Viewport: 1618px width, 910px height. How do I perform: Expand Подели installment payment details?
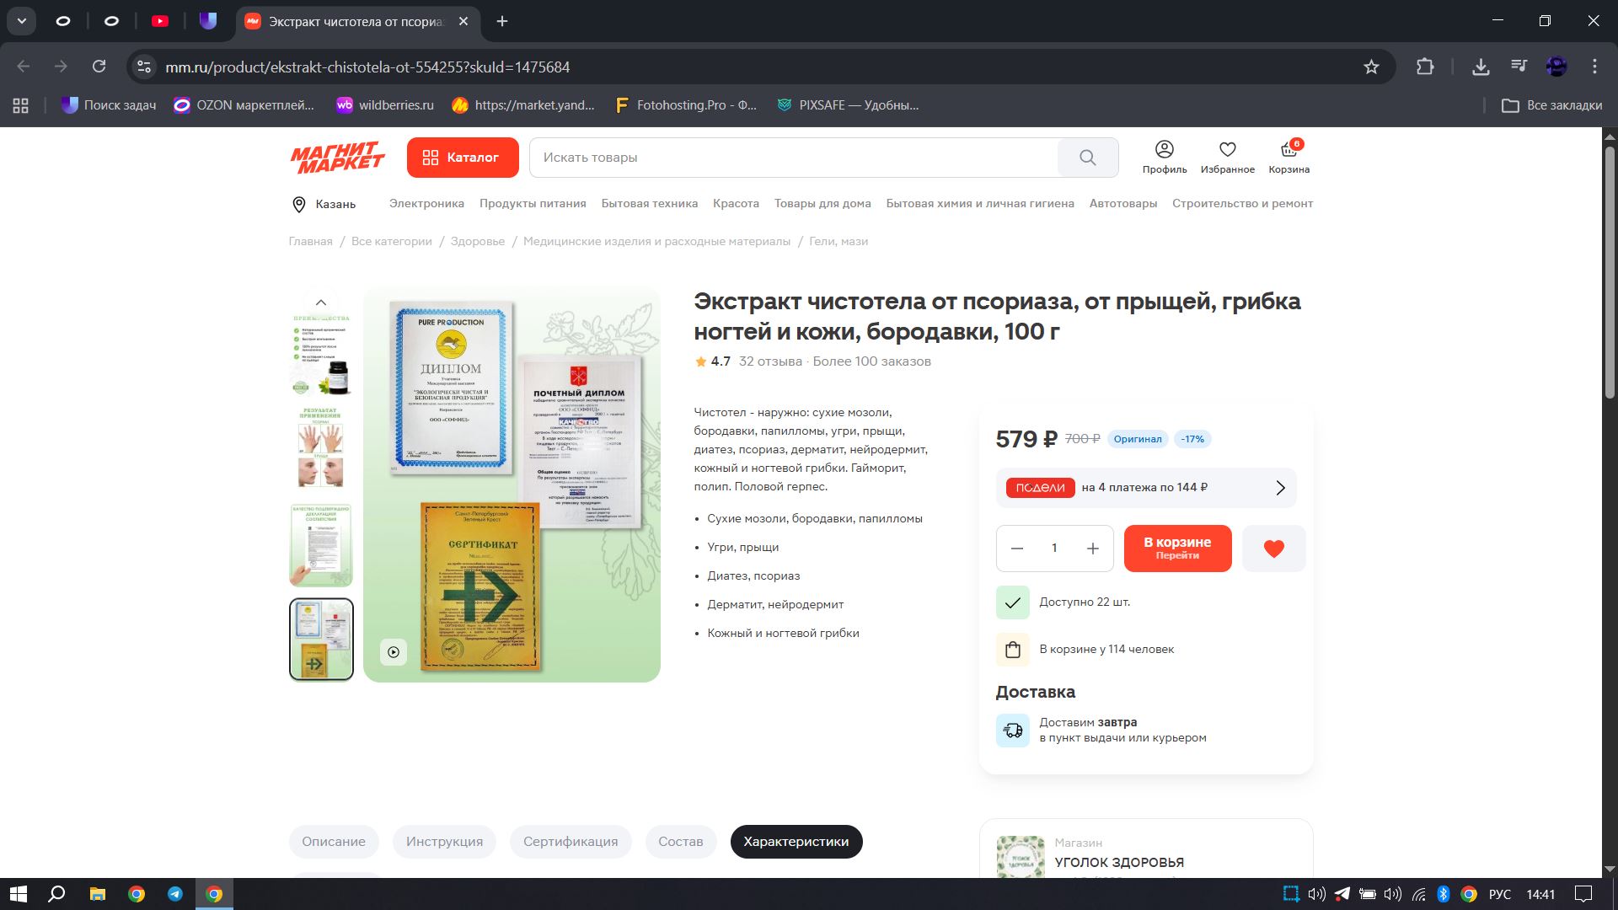[1280, 488]
